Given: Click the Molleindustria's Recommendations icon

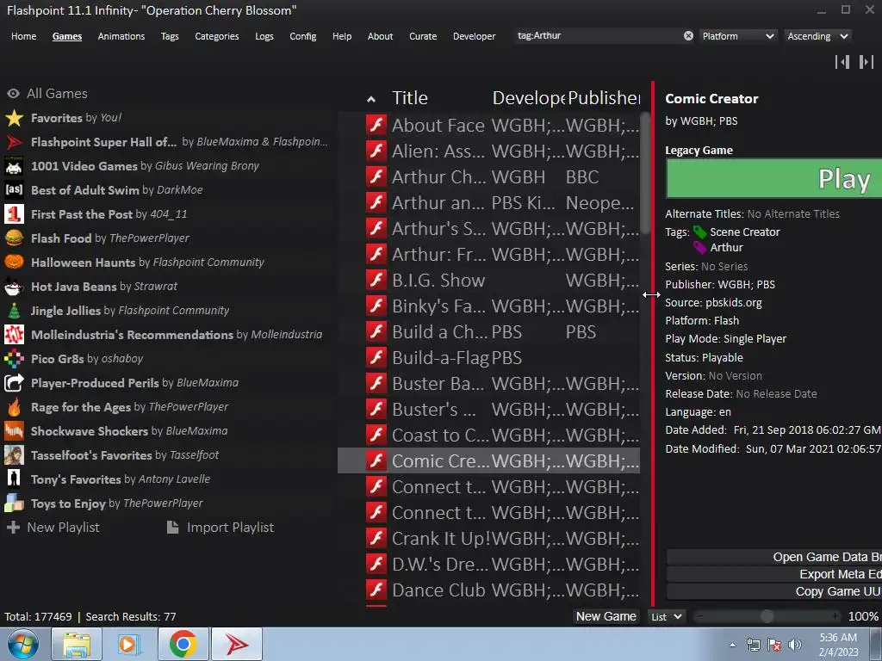Looking at the screenshot, I should (x=14, y=335).
